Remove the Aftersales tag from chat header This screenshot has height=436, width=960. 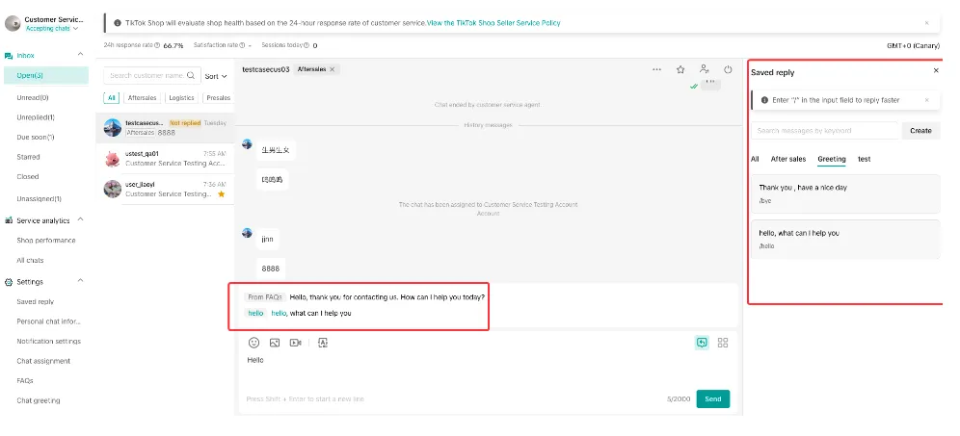[x=332, y=69]
